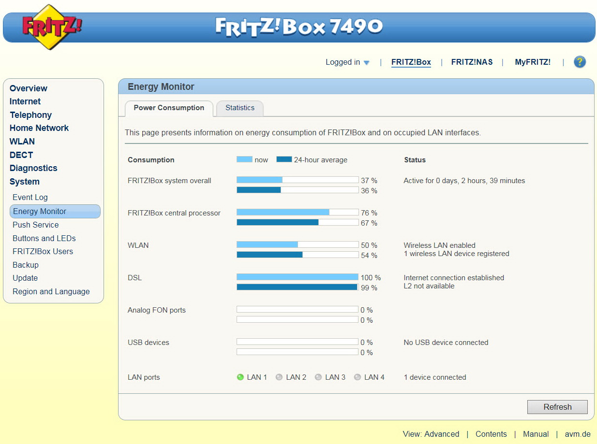The image size is (597, 444).
Task: Click the LAN 2 gray status indicator
Action: [279, 377]
